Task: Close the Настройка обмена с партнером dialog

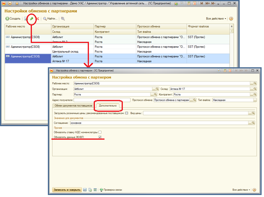Action: pos(257,70)
